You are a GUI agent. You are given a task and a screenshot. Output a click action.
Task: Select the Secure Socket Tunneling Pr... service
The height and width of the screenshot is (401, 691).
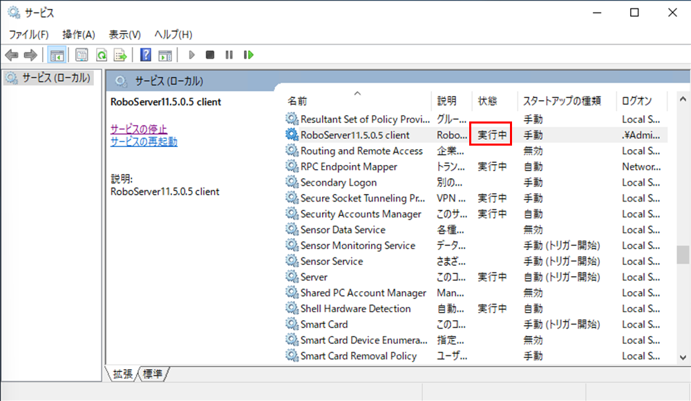tap(363, 199)
